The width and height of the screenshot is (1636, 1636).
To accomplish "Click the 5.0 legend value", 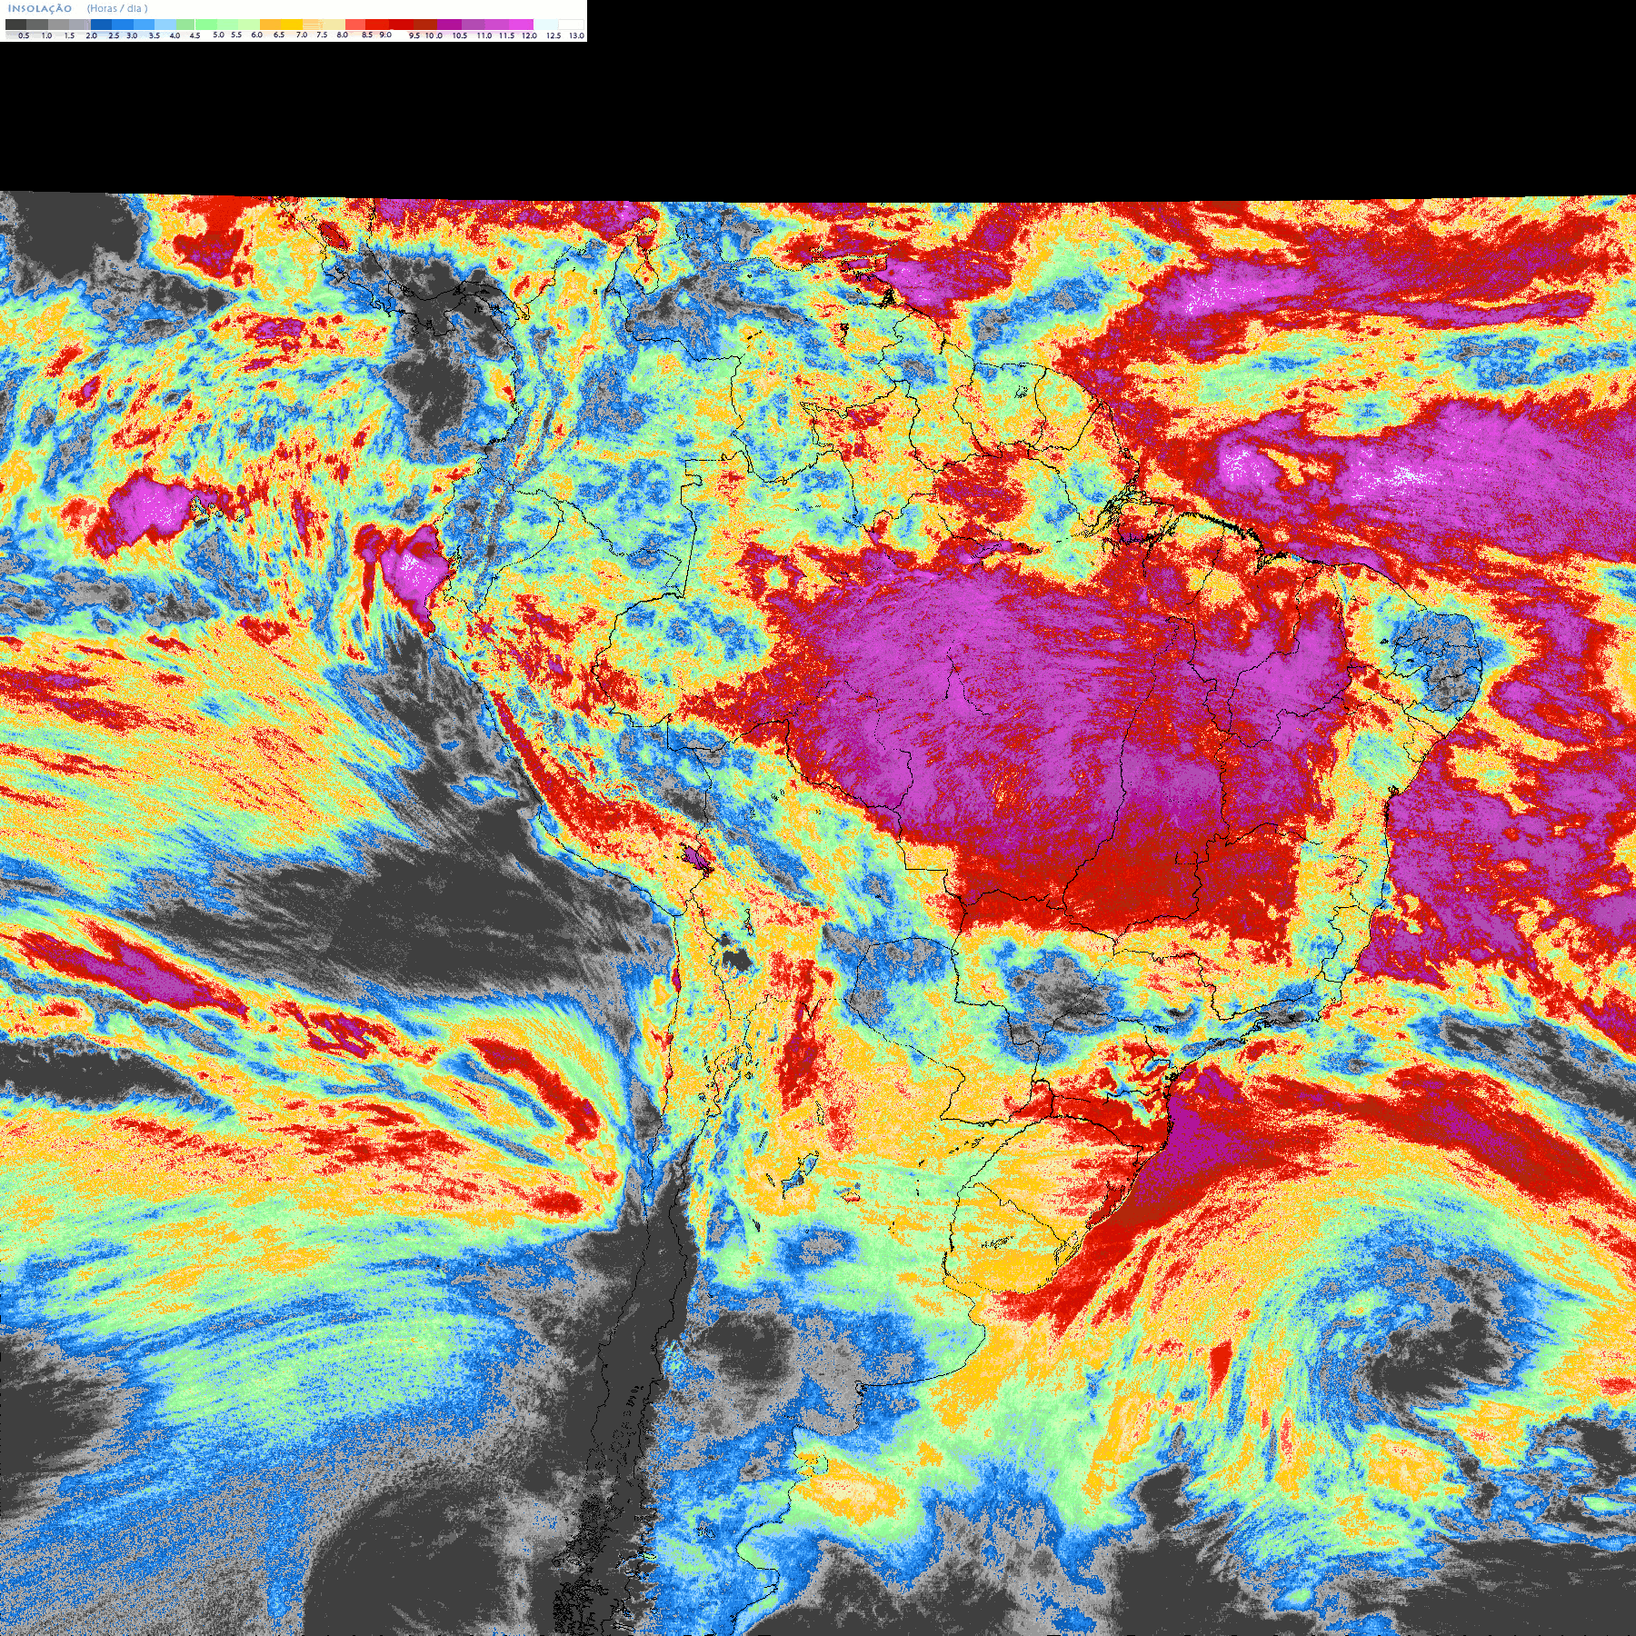I will (x=218, y=35).
